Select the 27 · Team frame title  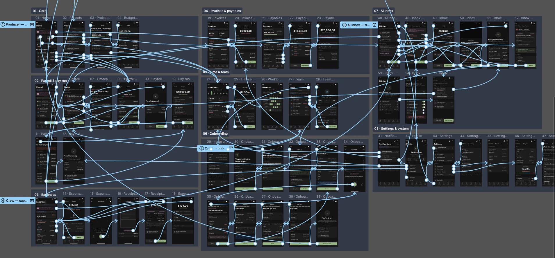click(296, 79)
